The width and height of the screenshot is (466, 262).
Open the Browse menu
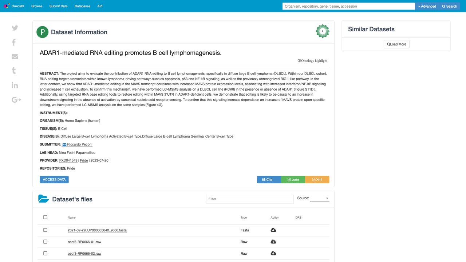tap(37, 6)
